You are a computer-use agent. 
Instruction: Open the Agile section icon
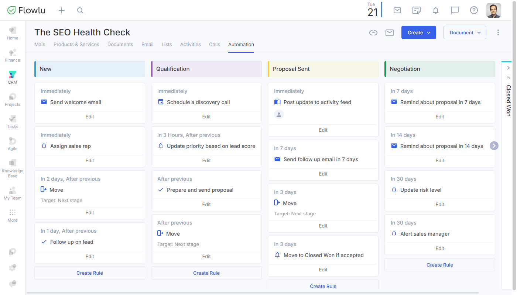point(12,143)
